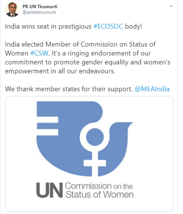This screenshot has width=183, height=214.
Task: Open the #ECOSOC hashtag
Action: point(108,26)
